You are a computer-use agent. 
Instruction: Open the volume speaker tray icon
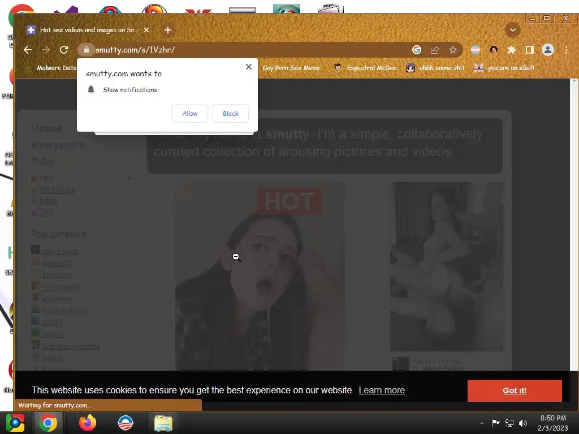coord(523,423)
